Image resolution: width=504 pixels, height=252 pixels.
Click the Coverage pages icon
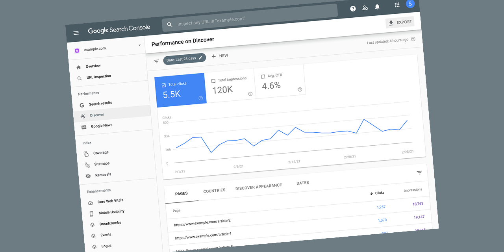(x=86, y=154)
